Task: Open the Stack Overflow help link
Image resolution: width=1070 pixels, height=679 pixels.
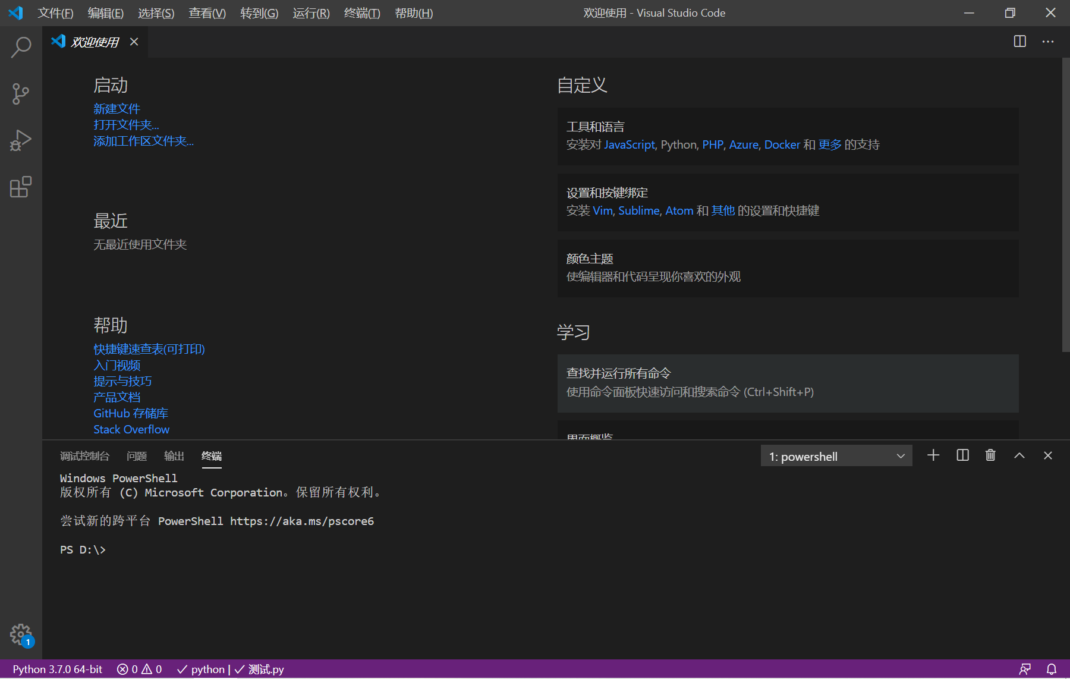Action: click(x=131, y=429)
